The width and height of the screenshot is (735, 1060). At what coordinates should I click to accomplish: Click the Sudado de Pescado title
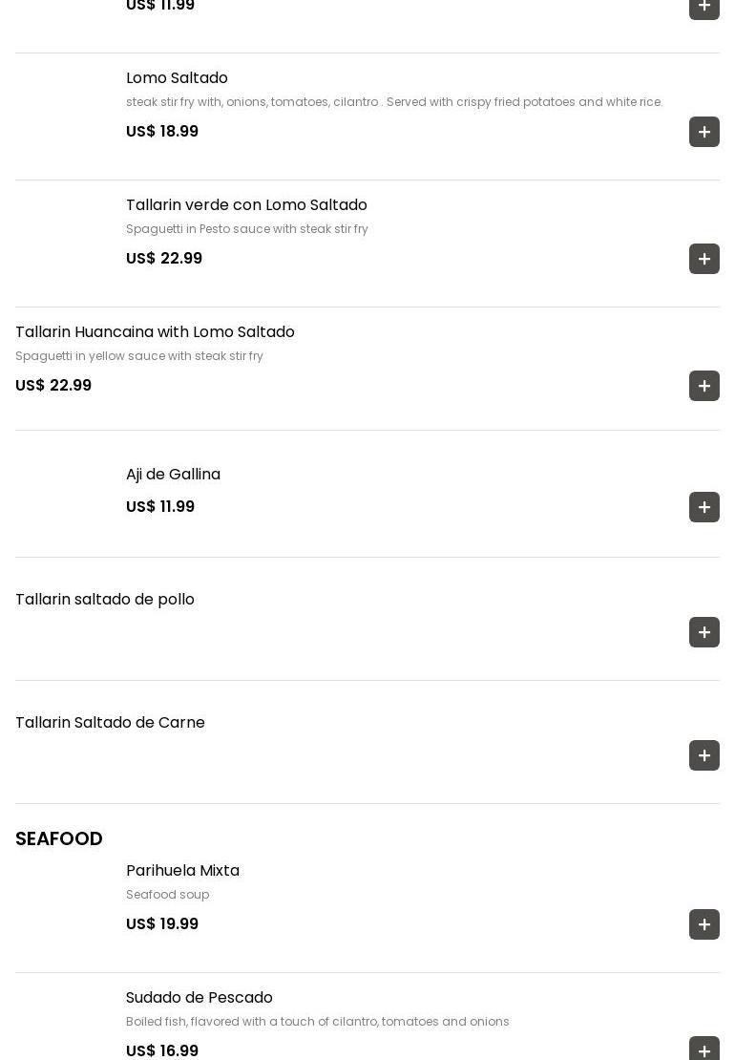tap(199, 997)
